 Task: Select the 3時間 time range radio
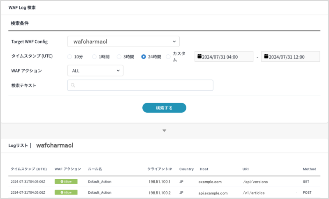(119, 57)
